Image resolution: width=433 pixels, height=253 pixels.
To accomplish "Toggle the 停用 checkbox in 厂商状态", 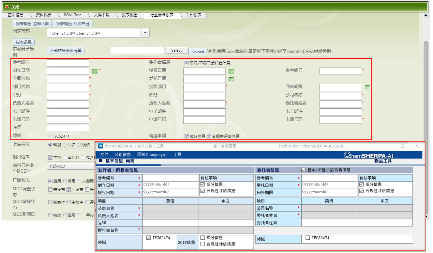I will [65, 181].
